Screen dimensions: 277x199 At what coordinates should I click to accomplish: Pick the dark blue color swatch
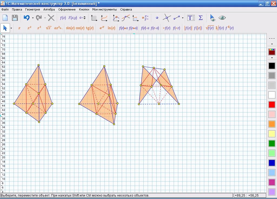click(x=272, y=163)
